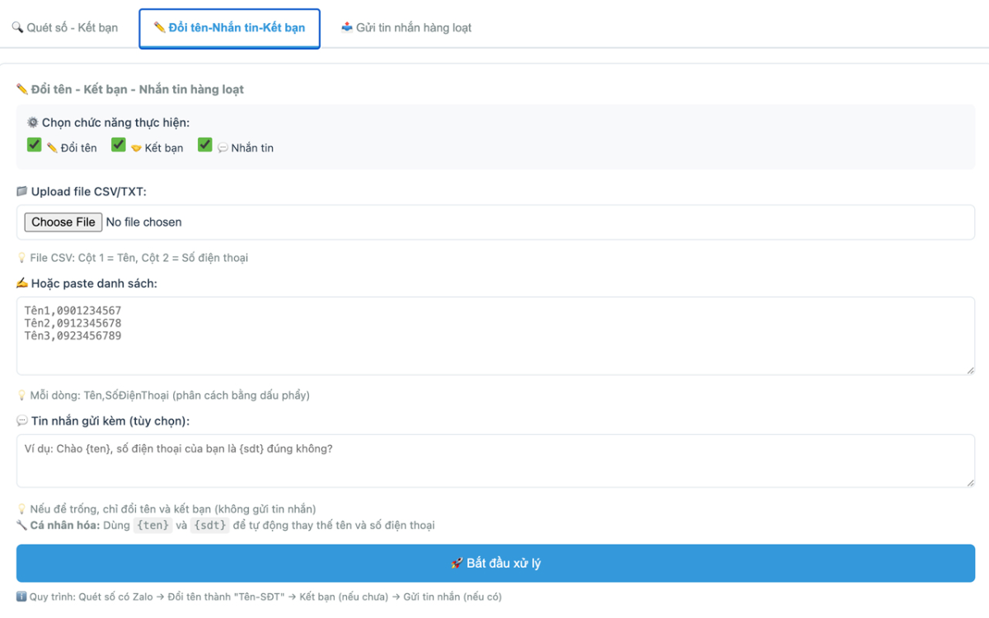This screenshot has height=618, width=989.
Task: Click the gear icon next to Chọn chức năng
Action: [x=33, y=123]
